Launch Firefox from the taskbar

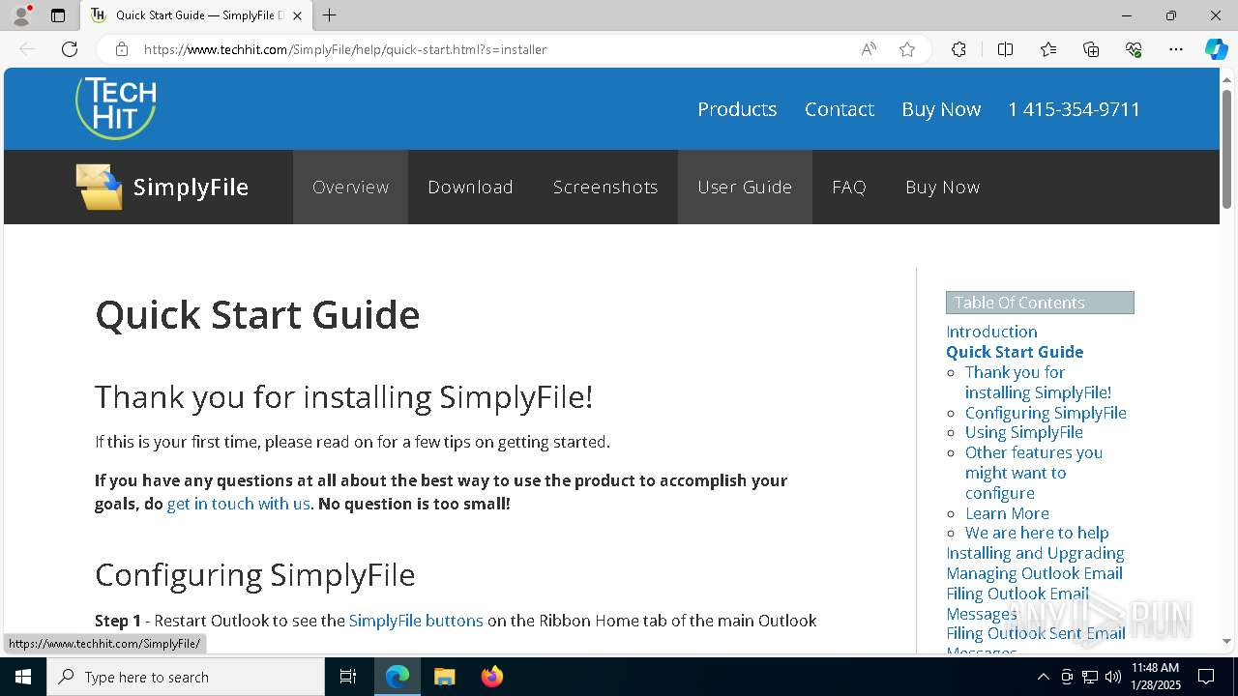point(491,677)
